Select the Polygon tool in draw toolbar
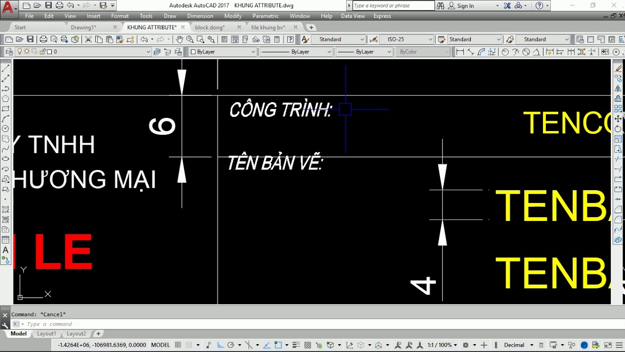 (6, 98)
